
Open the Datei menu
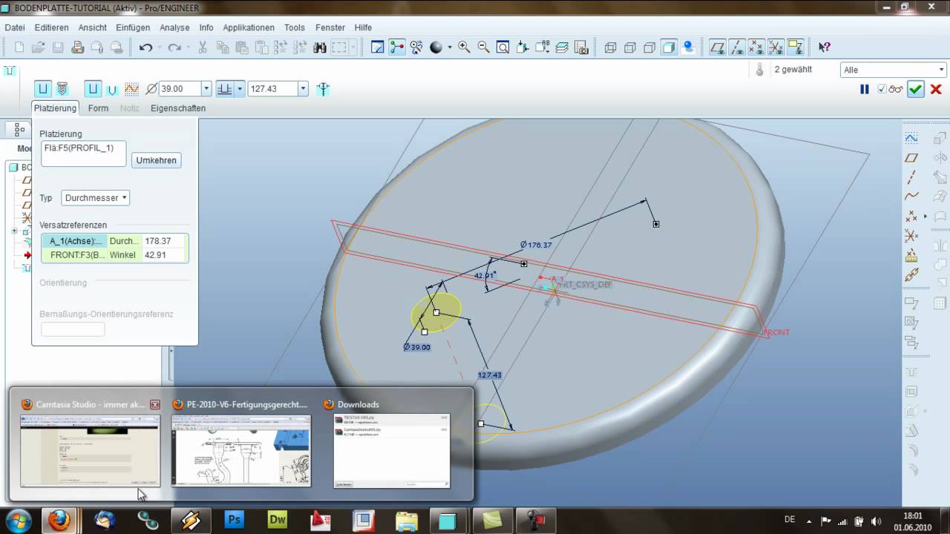15,27
